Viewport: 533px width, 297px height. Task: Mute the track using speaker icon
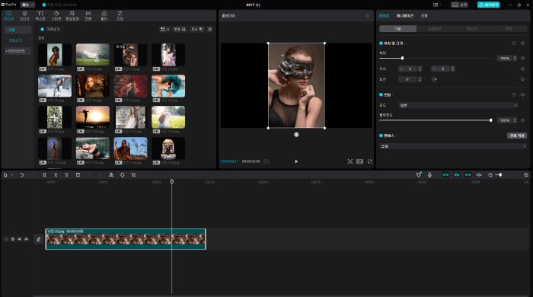click(26, 239)
